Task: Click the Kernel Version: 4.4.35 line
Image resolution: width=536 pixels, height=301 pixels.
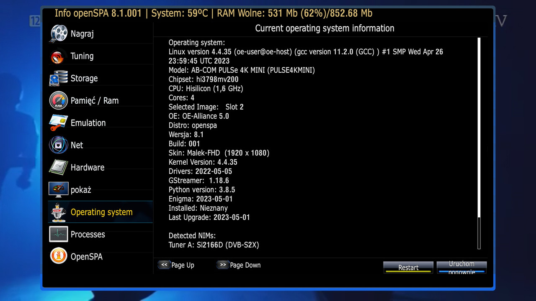Action: tap(203, 162)
